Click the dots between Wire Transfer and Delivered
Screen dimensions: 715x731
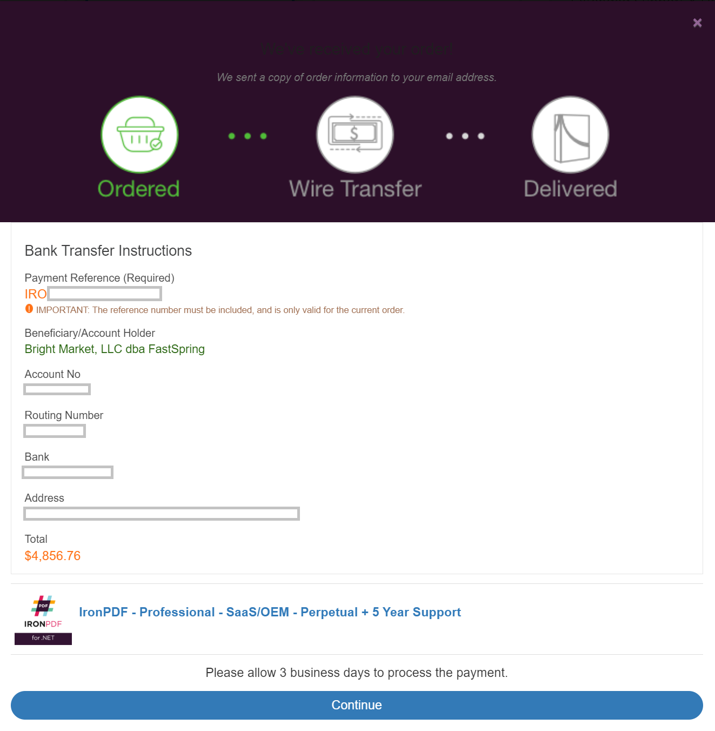pyautogui.click(x=464, y=136)
